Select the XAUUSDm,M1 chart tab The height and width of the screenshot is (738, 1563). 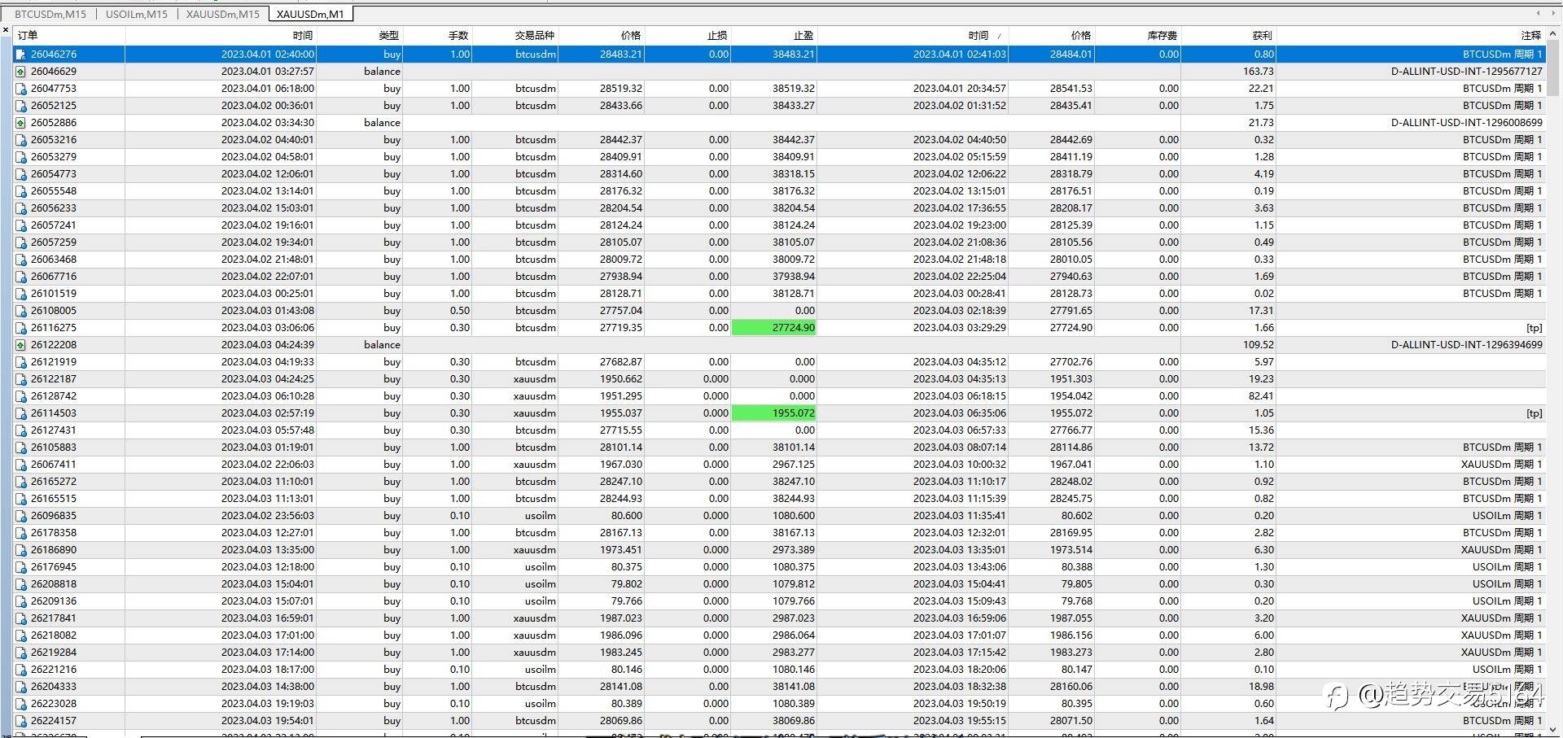pyautogui.click(x=310, y=14)
